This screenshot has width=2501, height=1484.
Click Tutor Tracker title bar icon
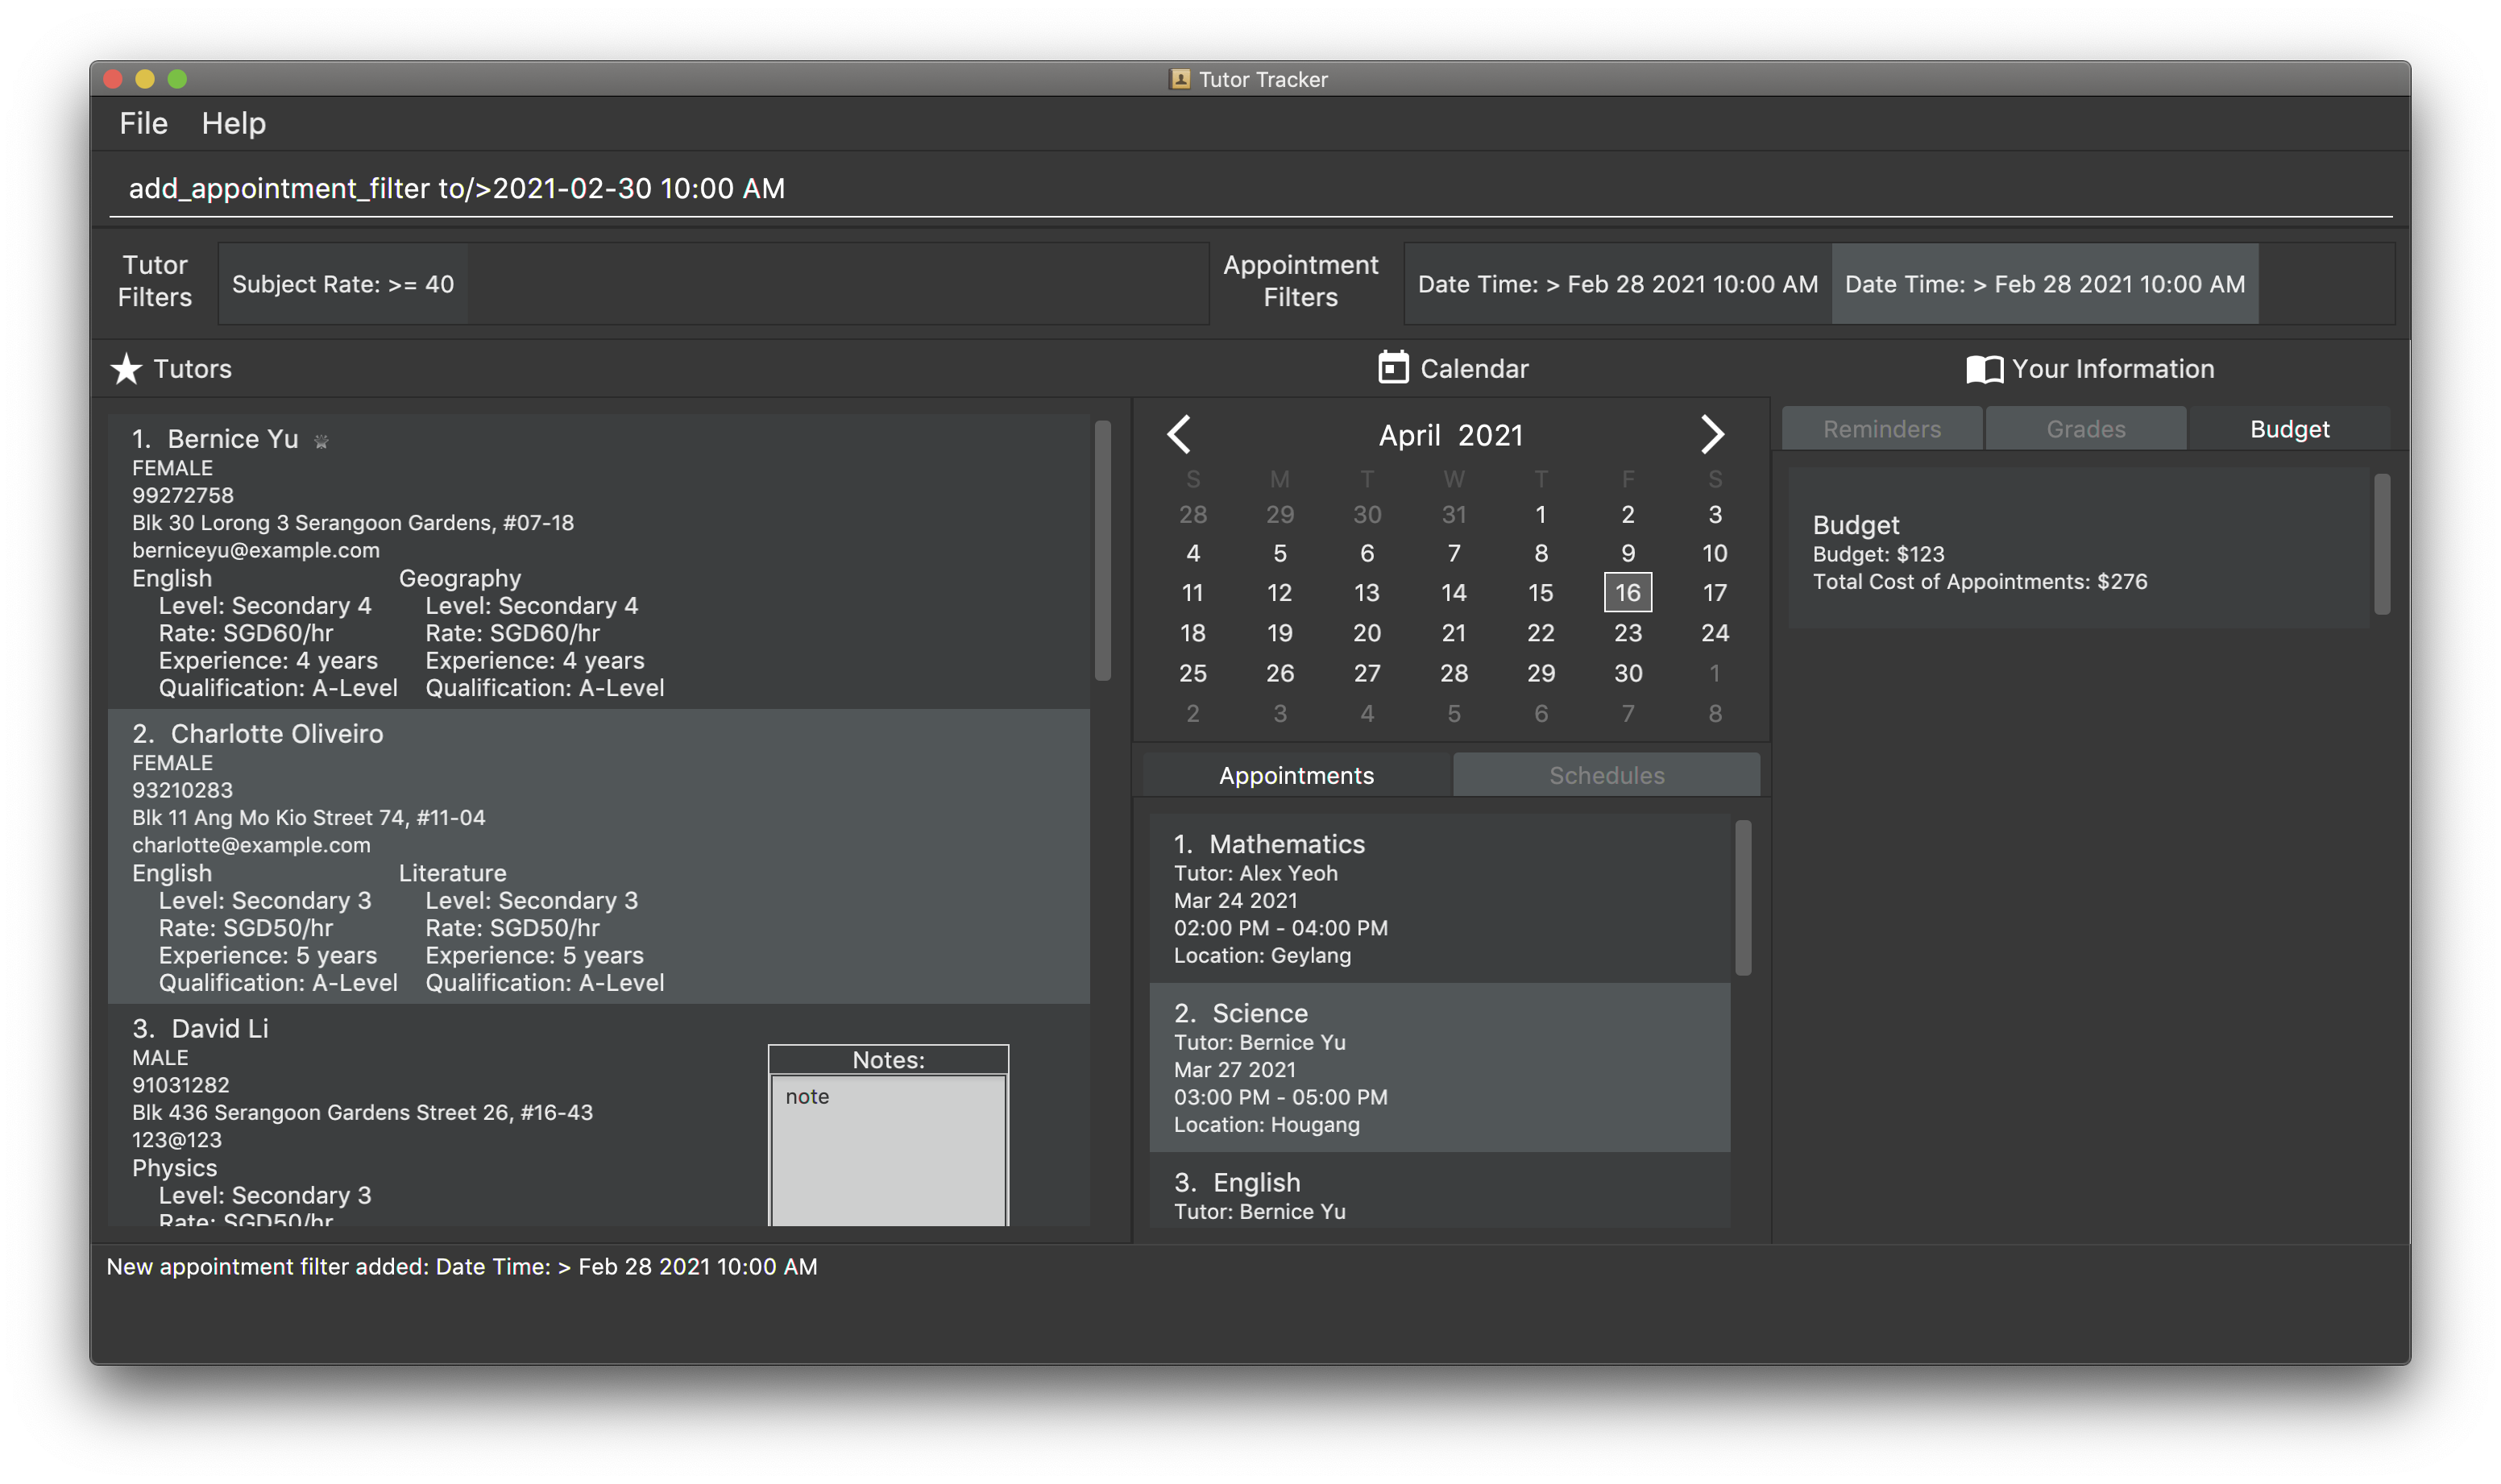click(x=1179, y=79)
